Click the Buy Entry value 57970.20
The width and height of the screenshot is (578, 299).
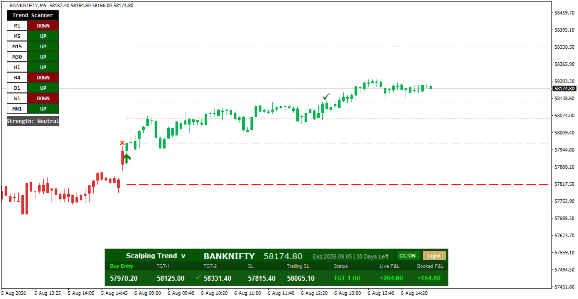pyautogui.click(x=124, y=278)
